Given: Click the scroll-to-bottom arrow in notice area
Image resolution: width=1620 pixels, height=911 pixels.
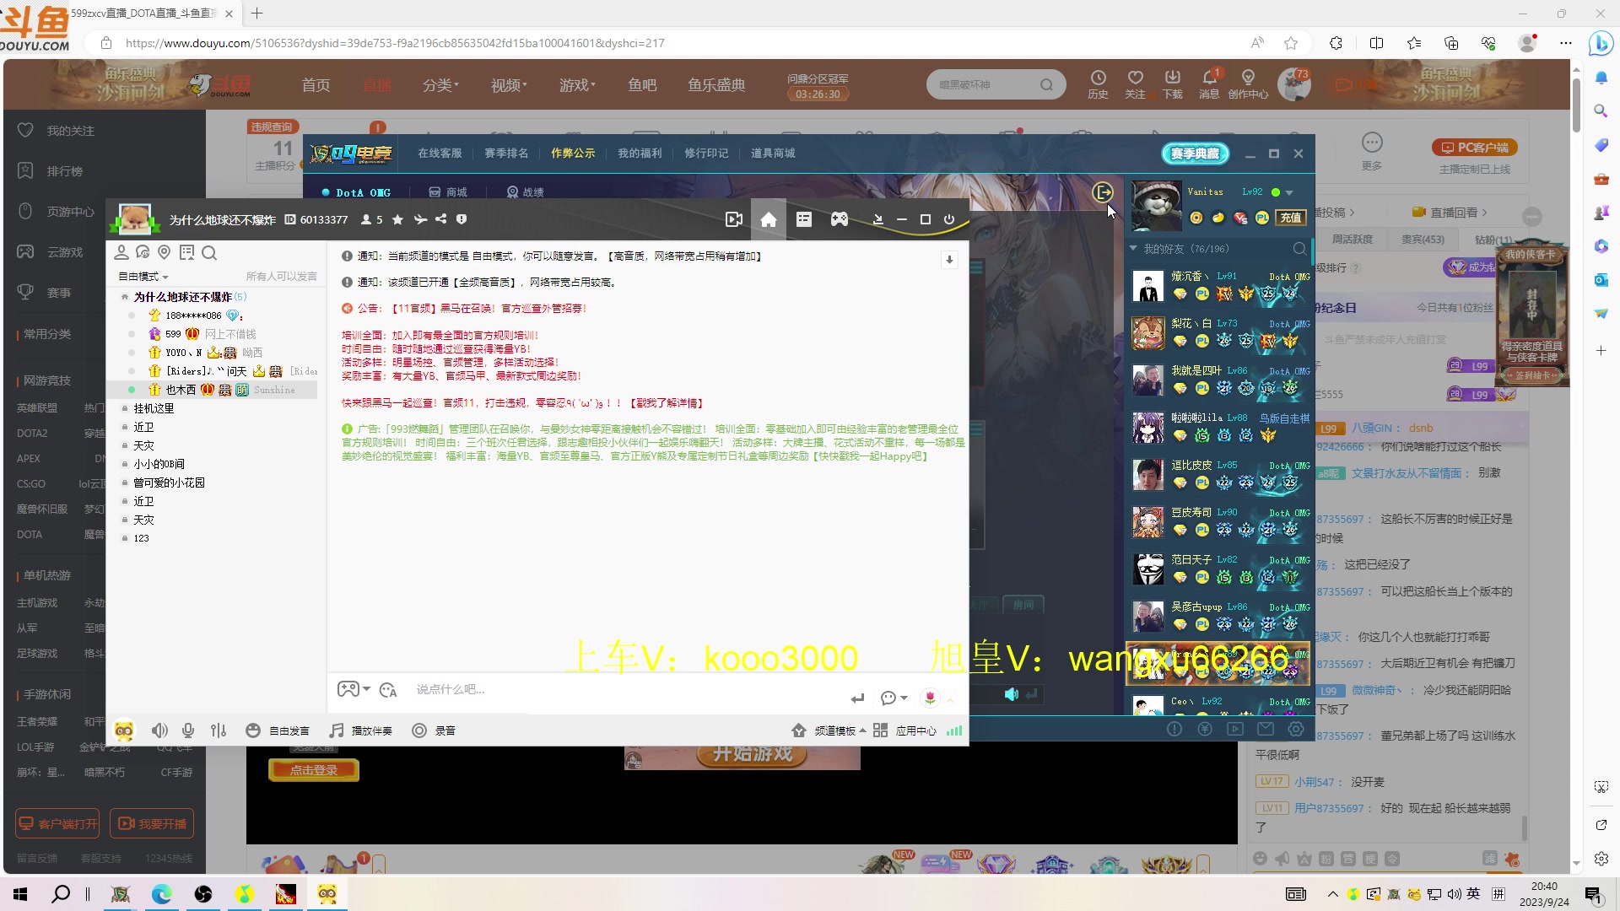Looking at the screenshot, I should point(949,260).
